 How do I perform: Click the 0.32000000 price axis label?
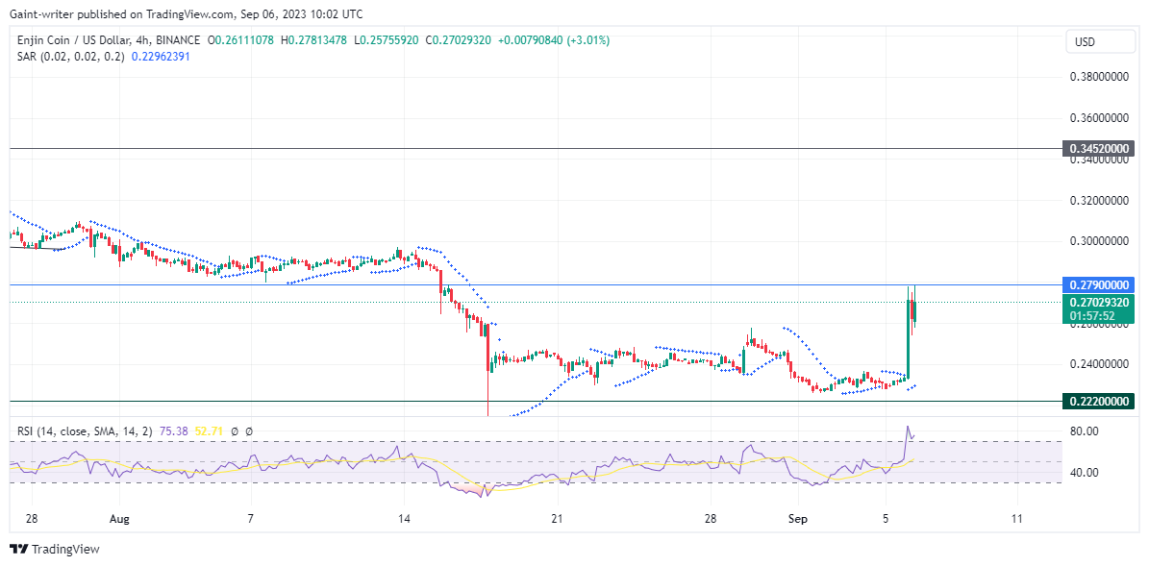[x=1098, y=200]
